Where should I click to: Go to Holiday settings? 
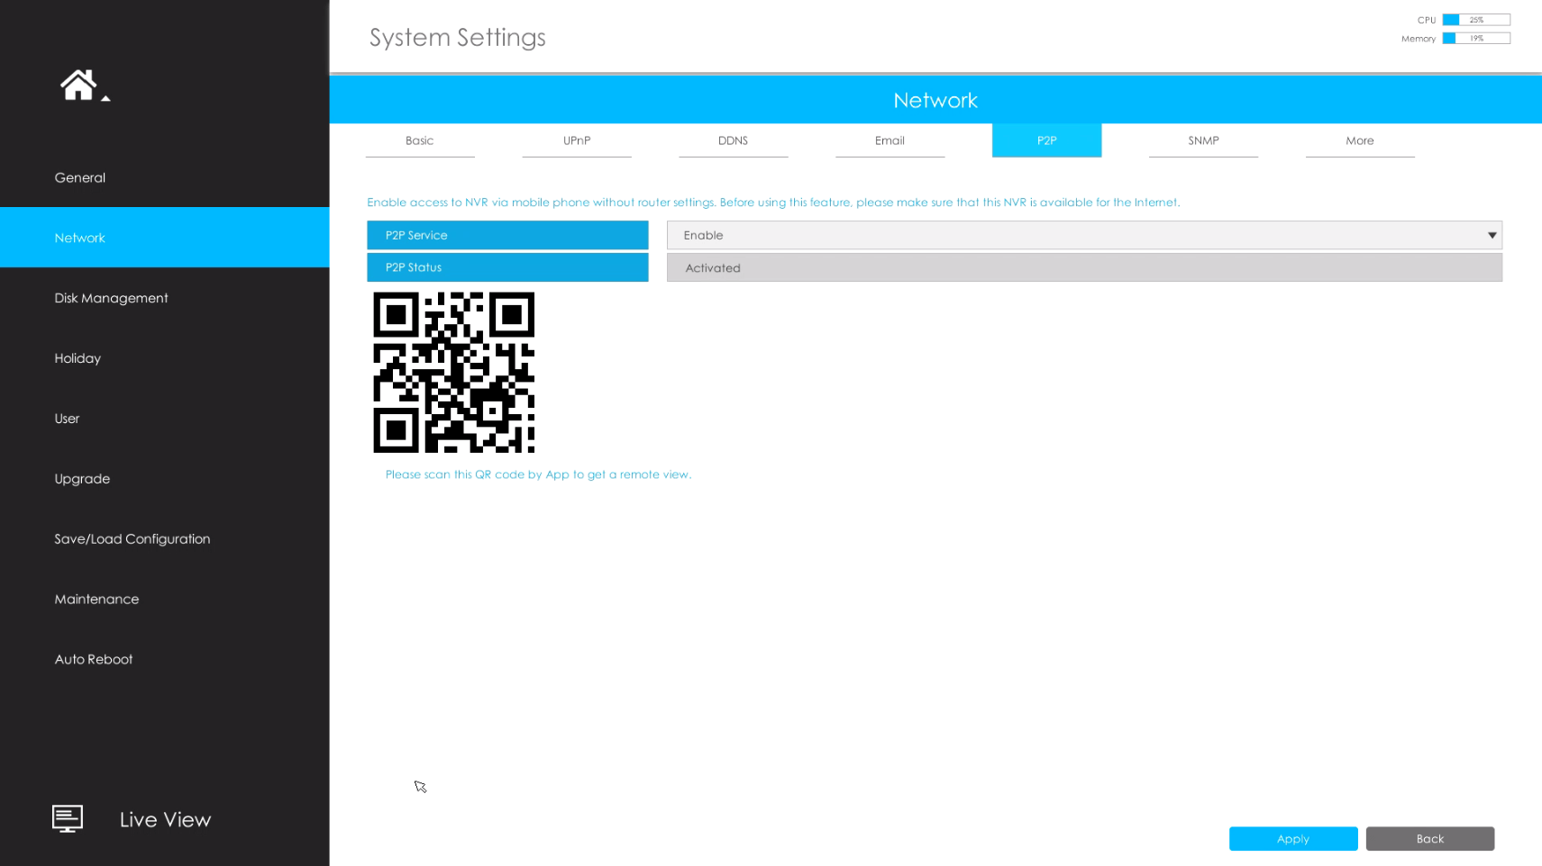tap(164, 358)
